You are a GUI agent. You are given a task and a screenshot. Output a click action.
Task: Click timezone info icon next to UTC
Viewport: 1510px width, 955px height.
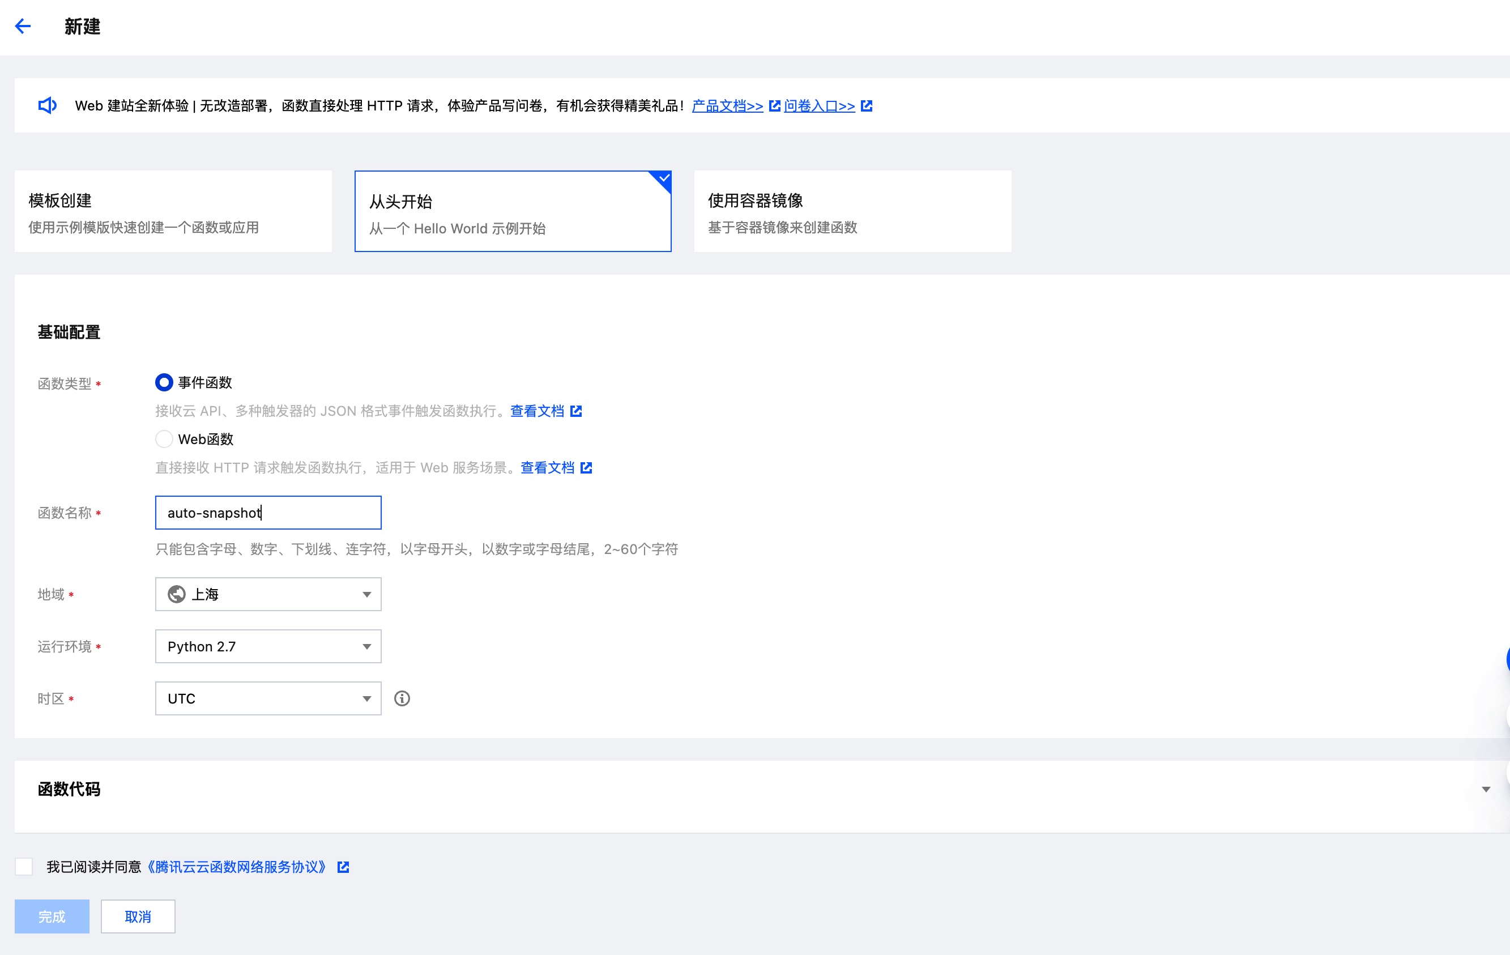click(402, 698)
